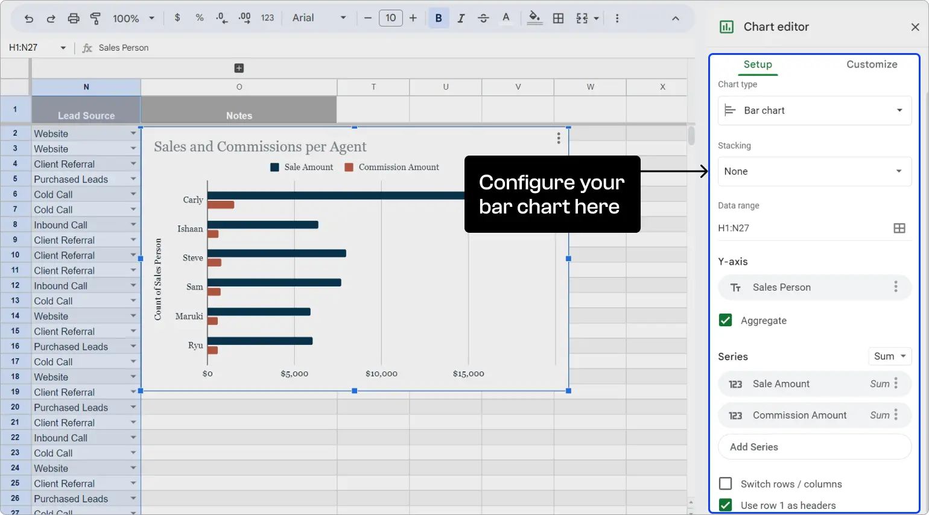Open the cell borders tool
Image resolution: width=929 pixels, height=515 pixels.
point(559,18)
